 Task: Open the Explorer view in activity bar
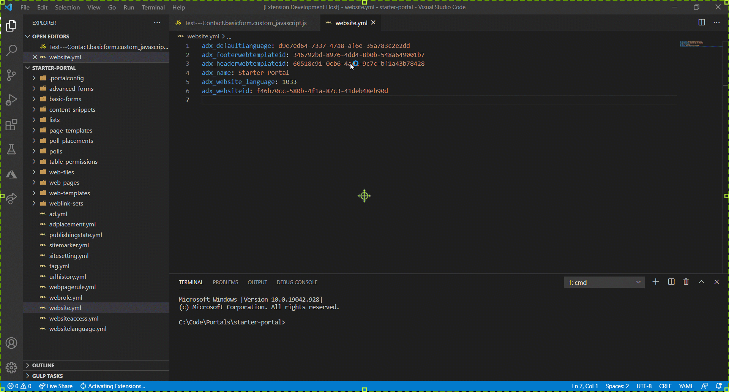11,25
